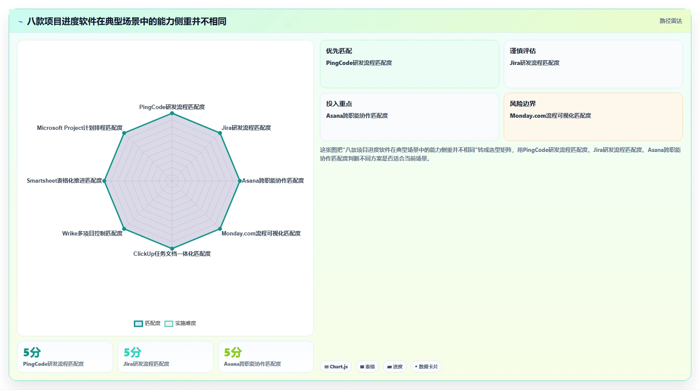Toggle the 实施难度 legend swatch
This screenshot has height=390, width=700.
tap(169, 324)
